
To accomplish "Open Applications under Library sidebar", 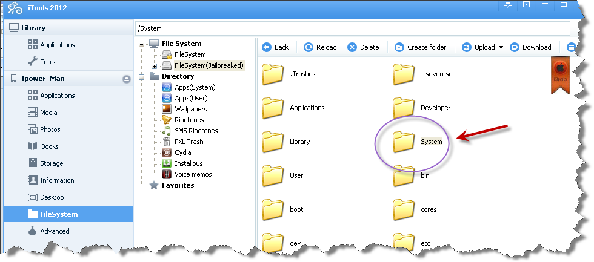I will pyautogui.click(x=52, y=45).
